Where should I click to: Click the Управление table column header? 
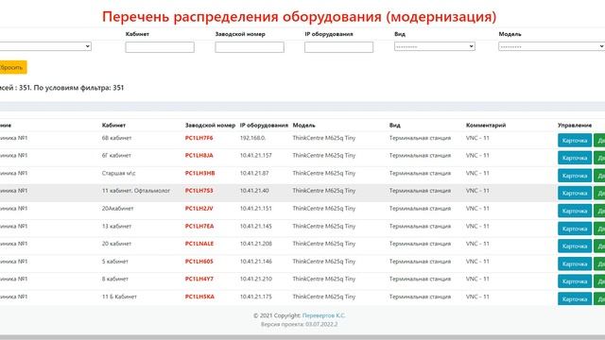[575, 126]
